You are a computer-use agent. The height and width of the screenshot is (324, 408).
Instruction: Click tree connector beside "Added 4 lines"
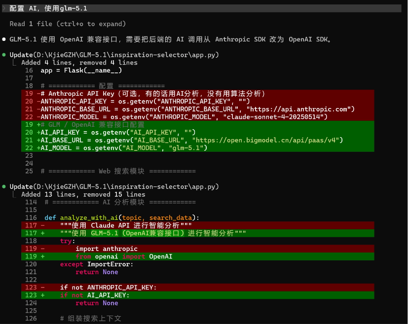pos(15,63)
